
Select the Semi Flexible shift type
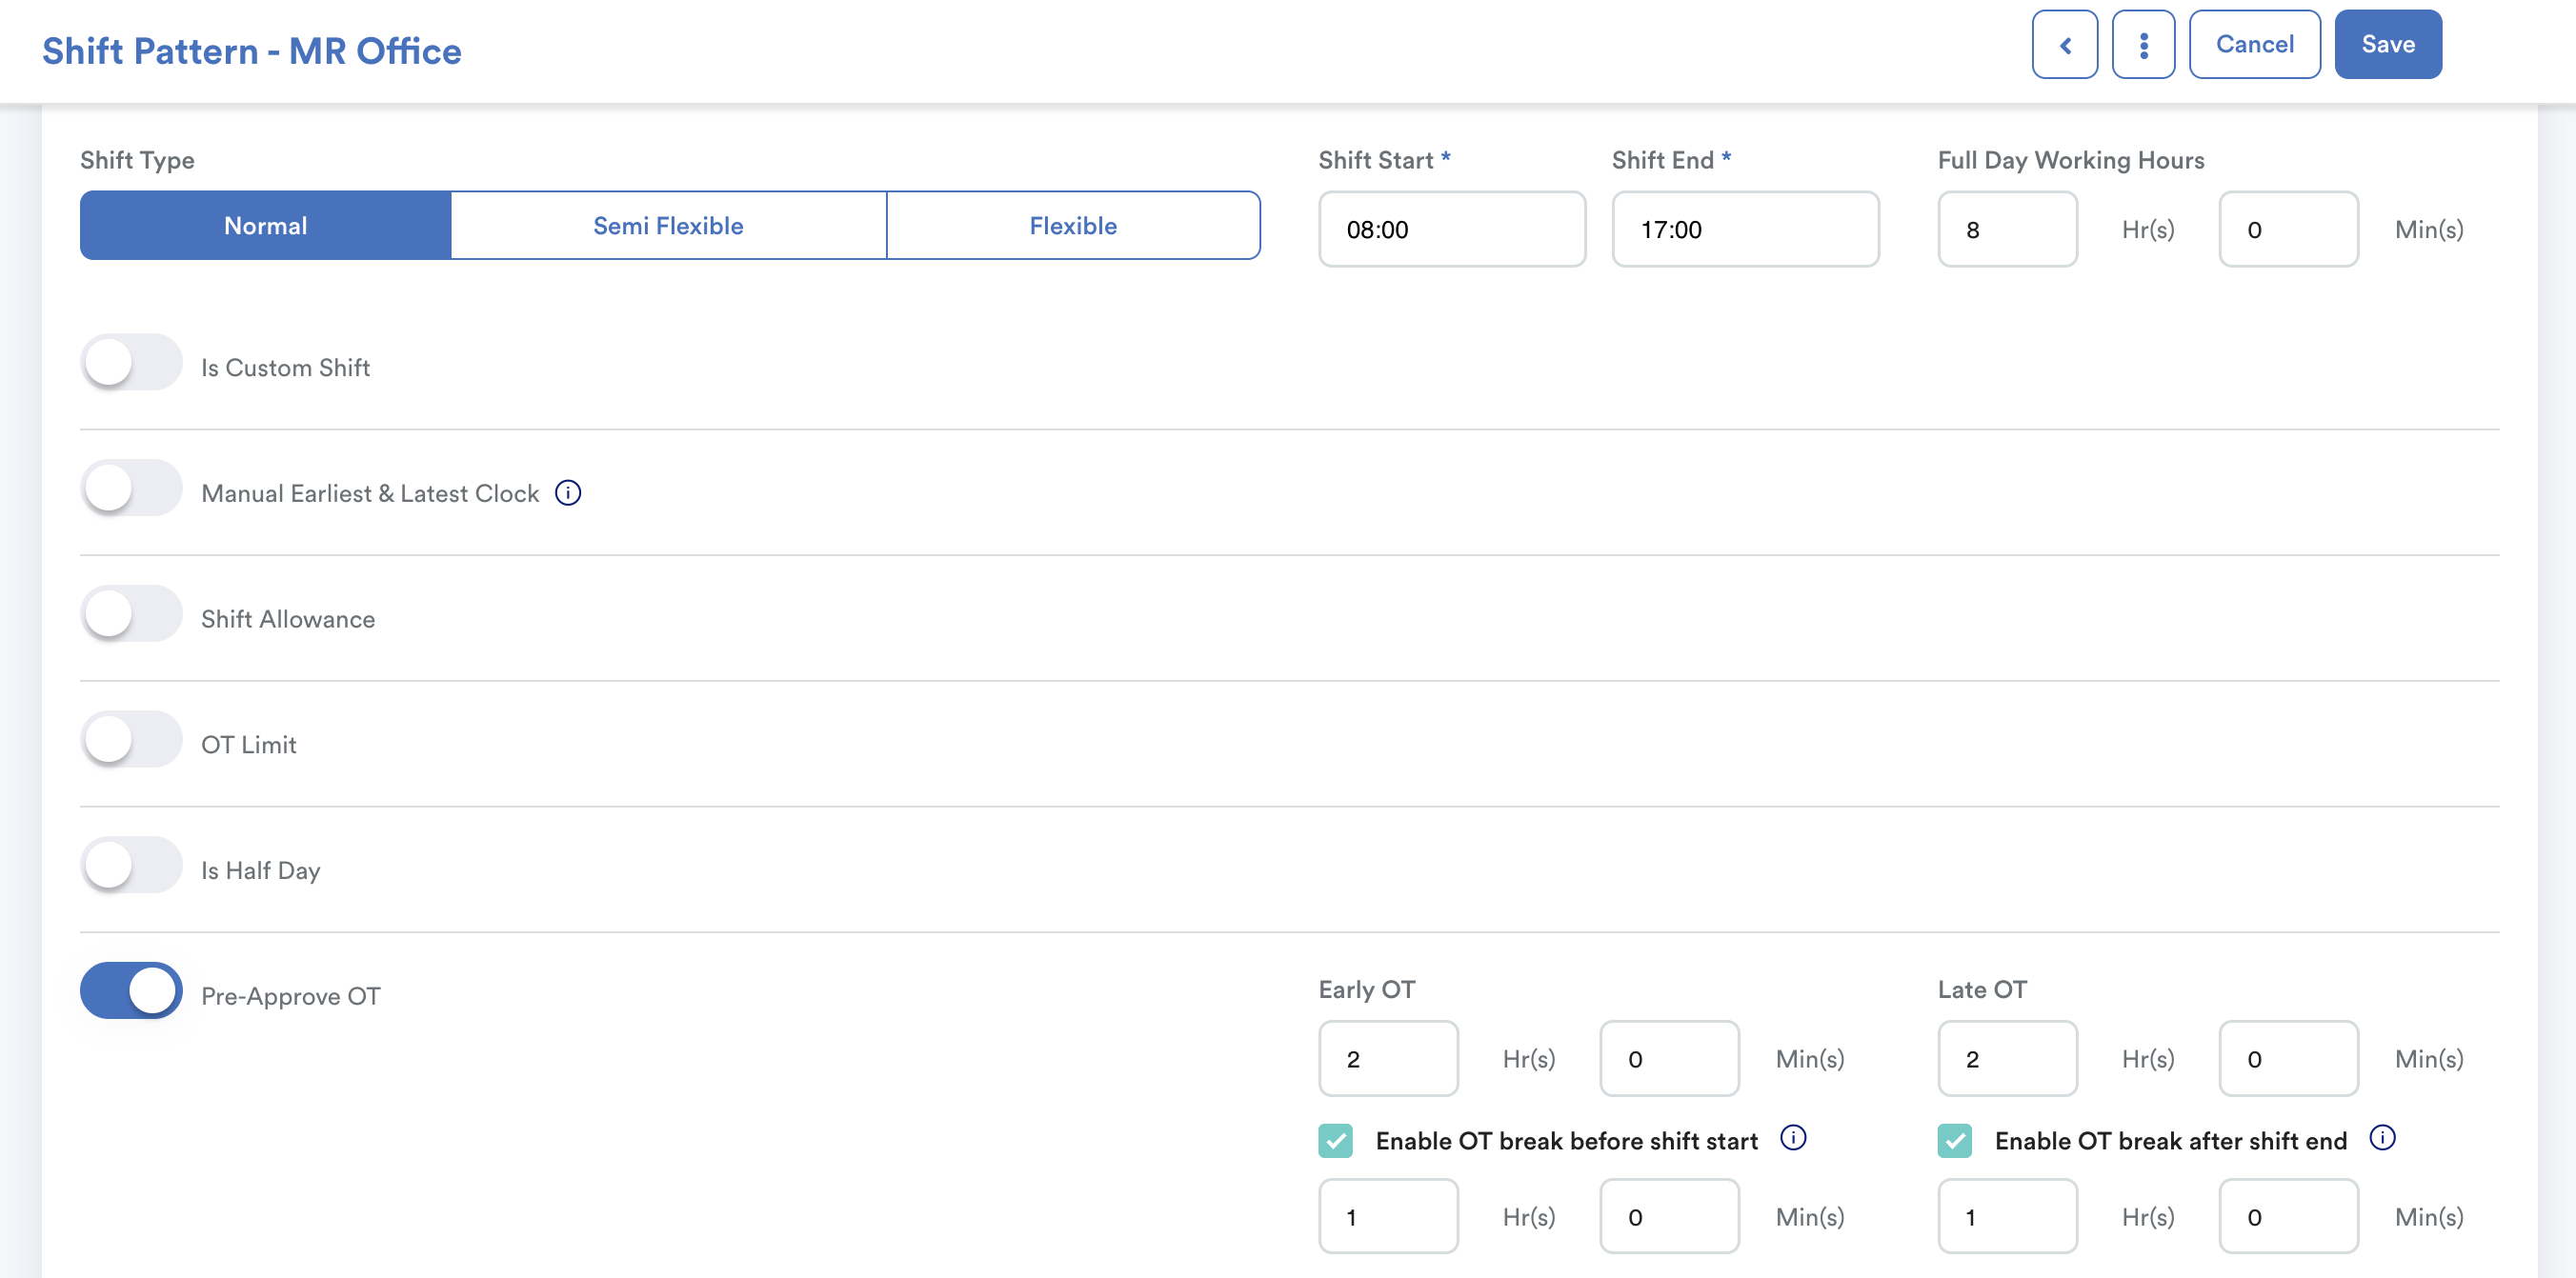(668, 226)
